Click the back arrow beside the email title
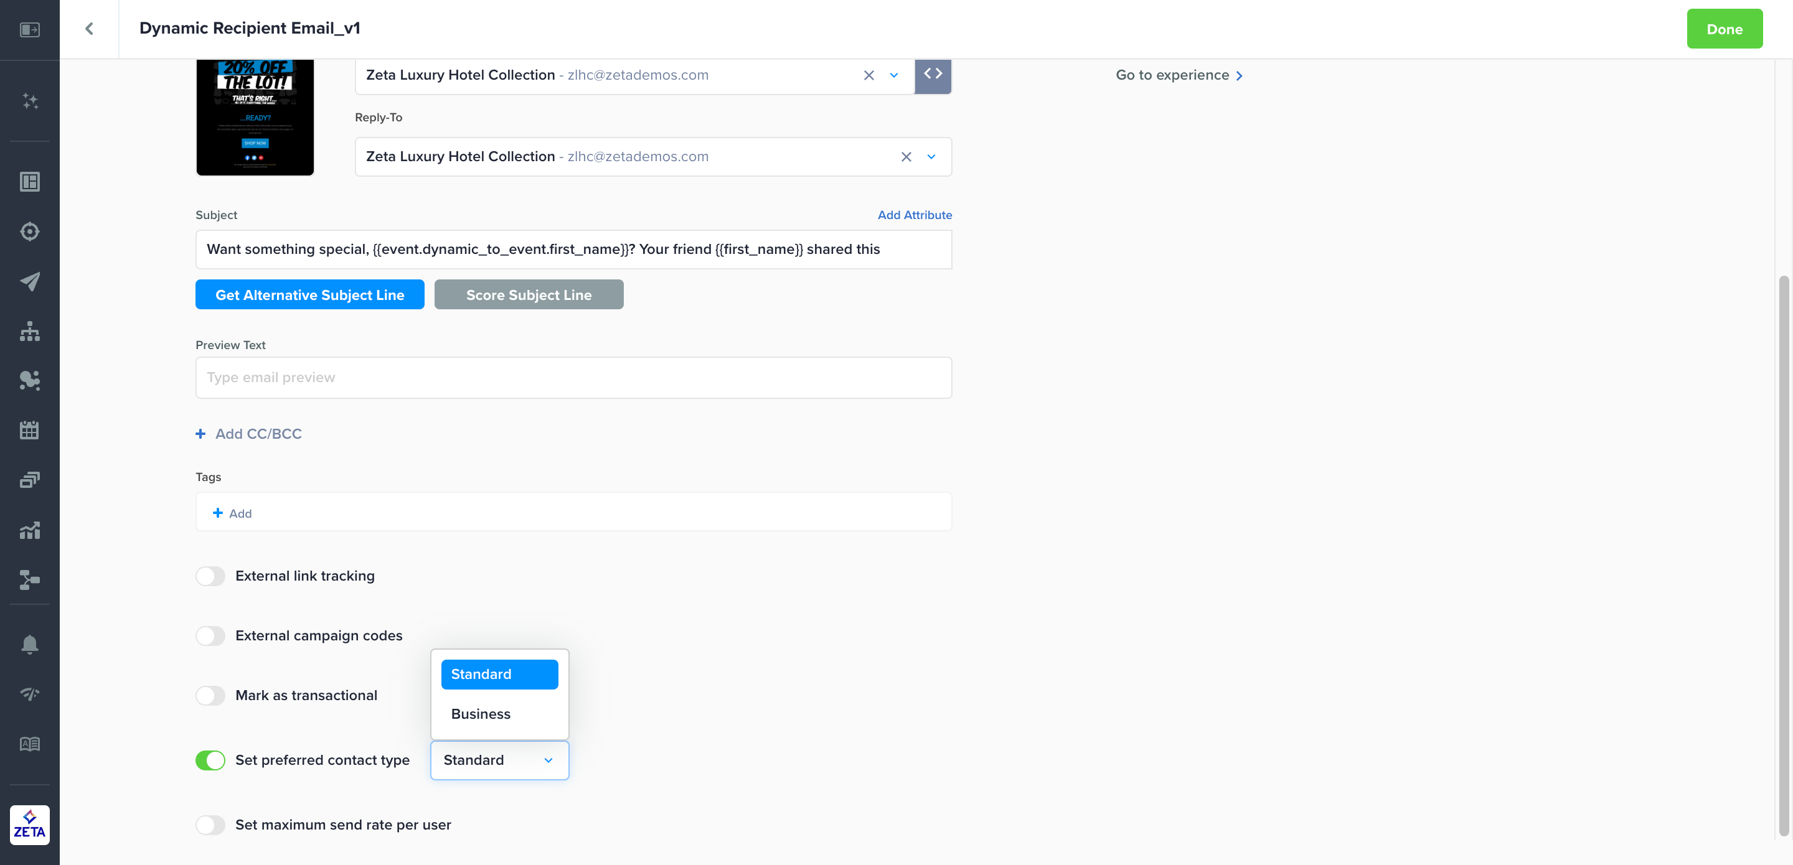 89,29
